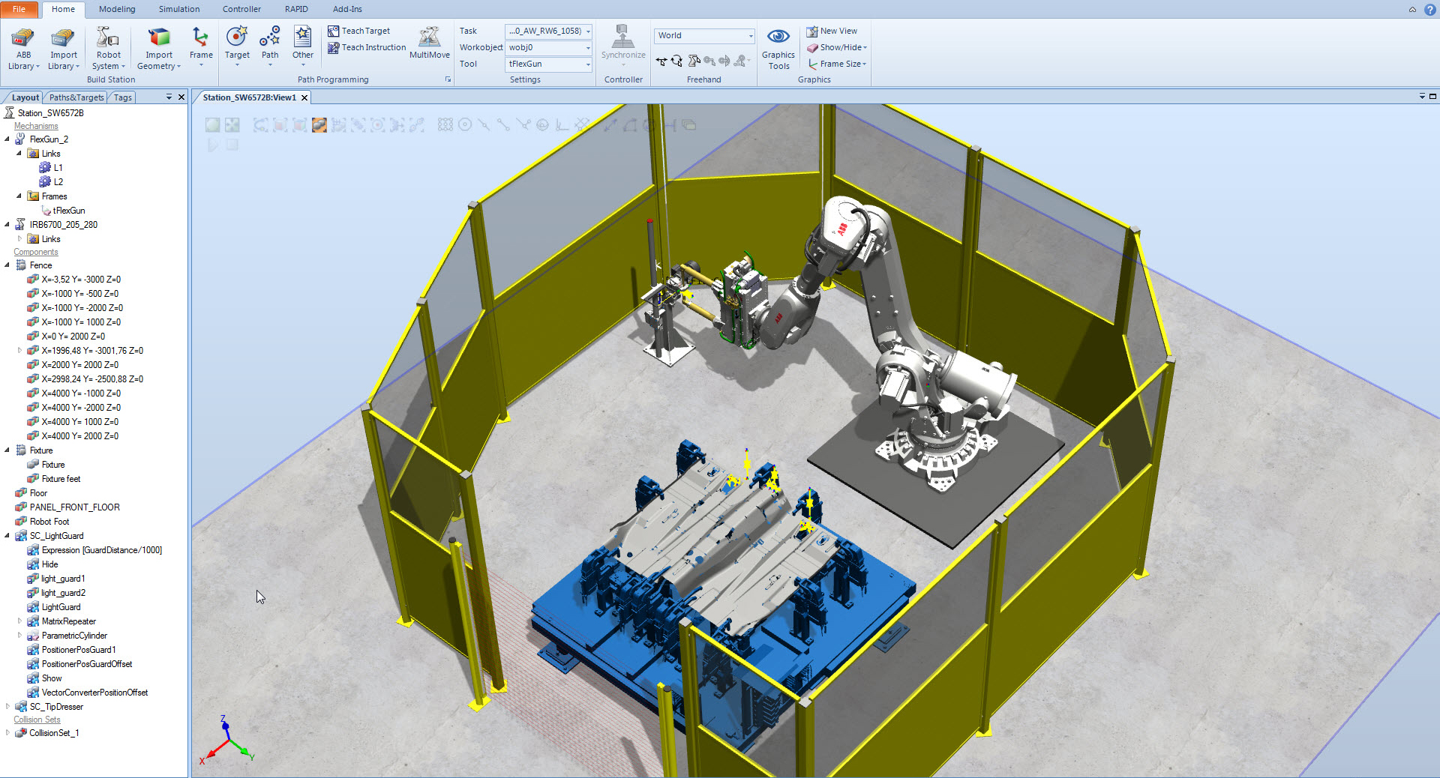Open the World reference frame dropdown
The height and width of the screenshot is (778, 1440).
(x=751, y=35)
